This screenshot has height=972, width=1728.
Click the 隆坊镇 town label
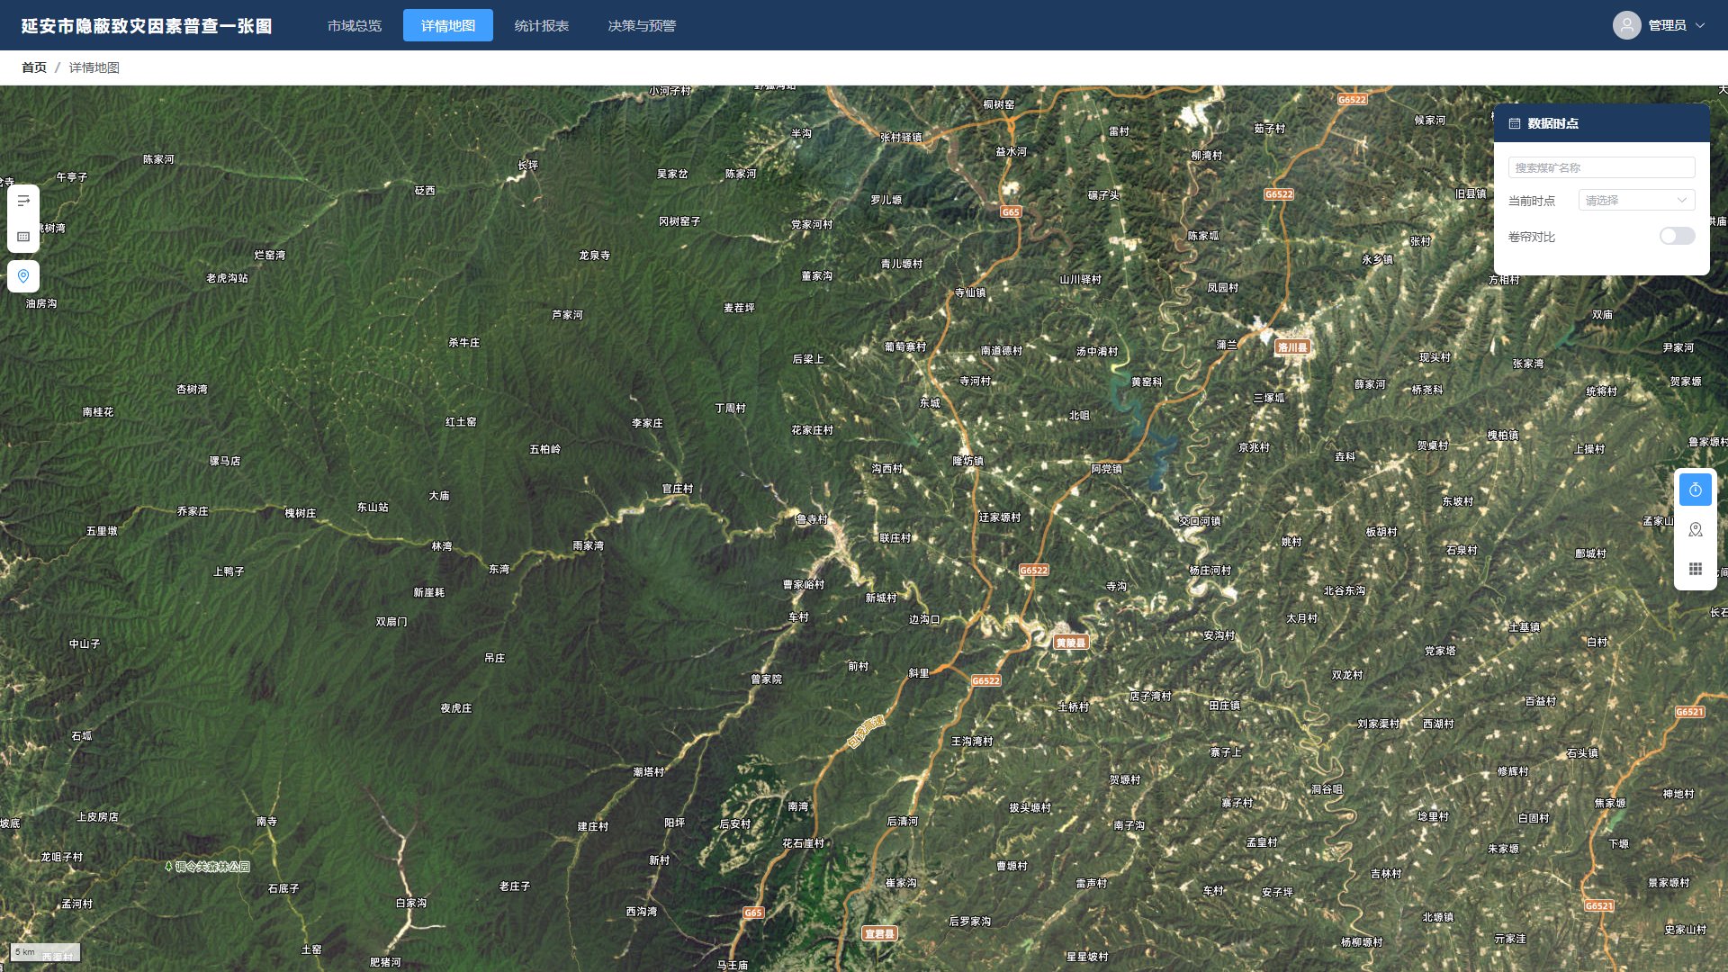pyautogui.click(x=968, y=461)
